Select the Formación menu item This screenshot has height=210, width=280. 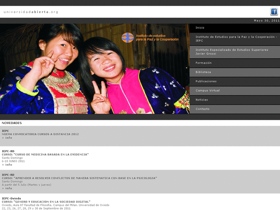(x=235, y=63)
